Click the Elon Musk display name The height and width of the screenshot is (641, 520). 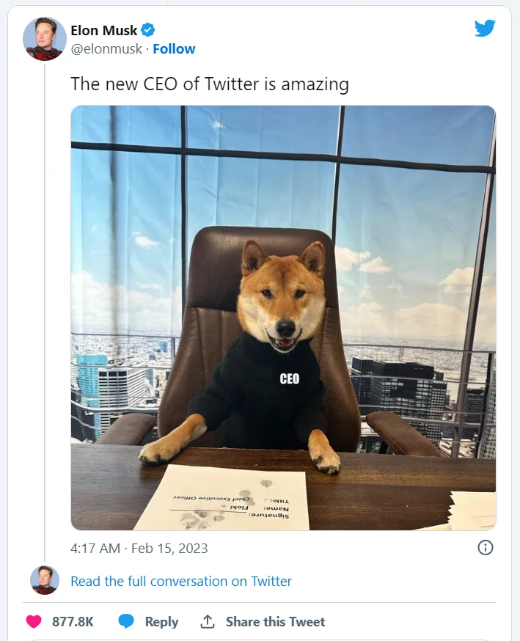pyautogui.click(x=104, y=30)
